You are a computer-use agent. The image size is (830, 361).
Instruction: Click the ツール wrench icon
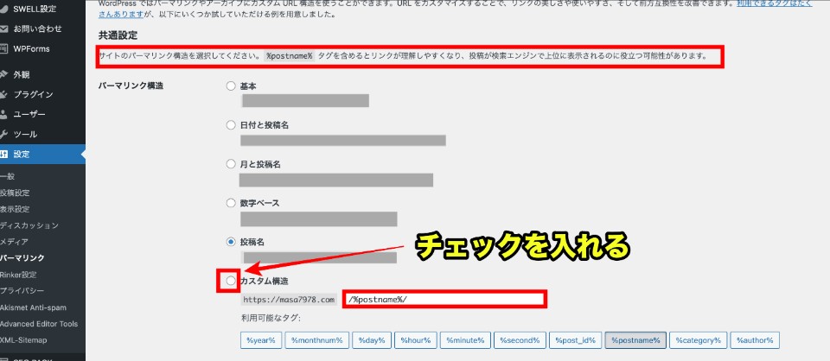click(x=3, y=134)
